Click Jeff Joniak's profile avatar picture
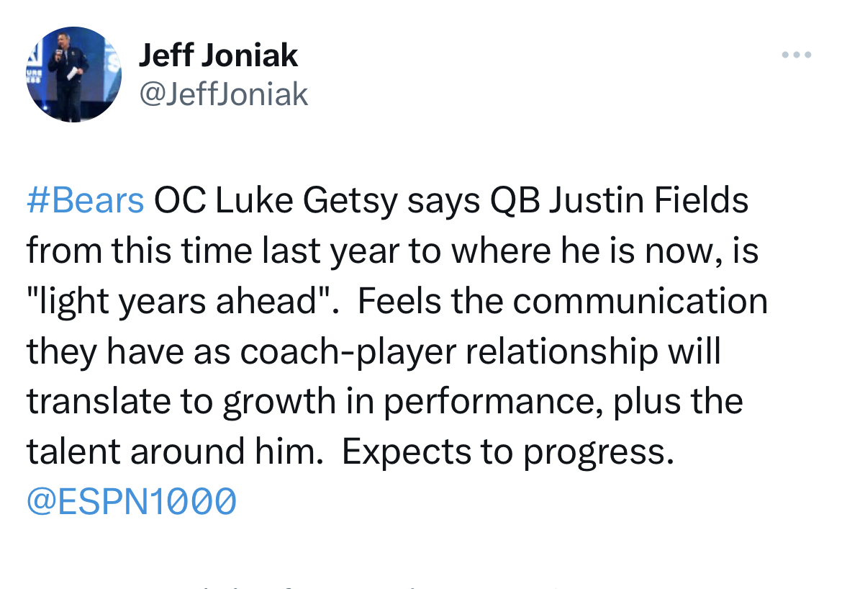Screen dimensions: 842x589 point(73,74)
